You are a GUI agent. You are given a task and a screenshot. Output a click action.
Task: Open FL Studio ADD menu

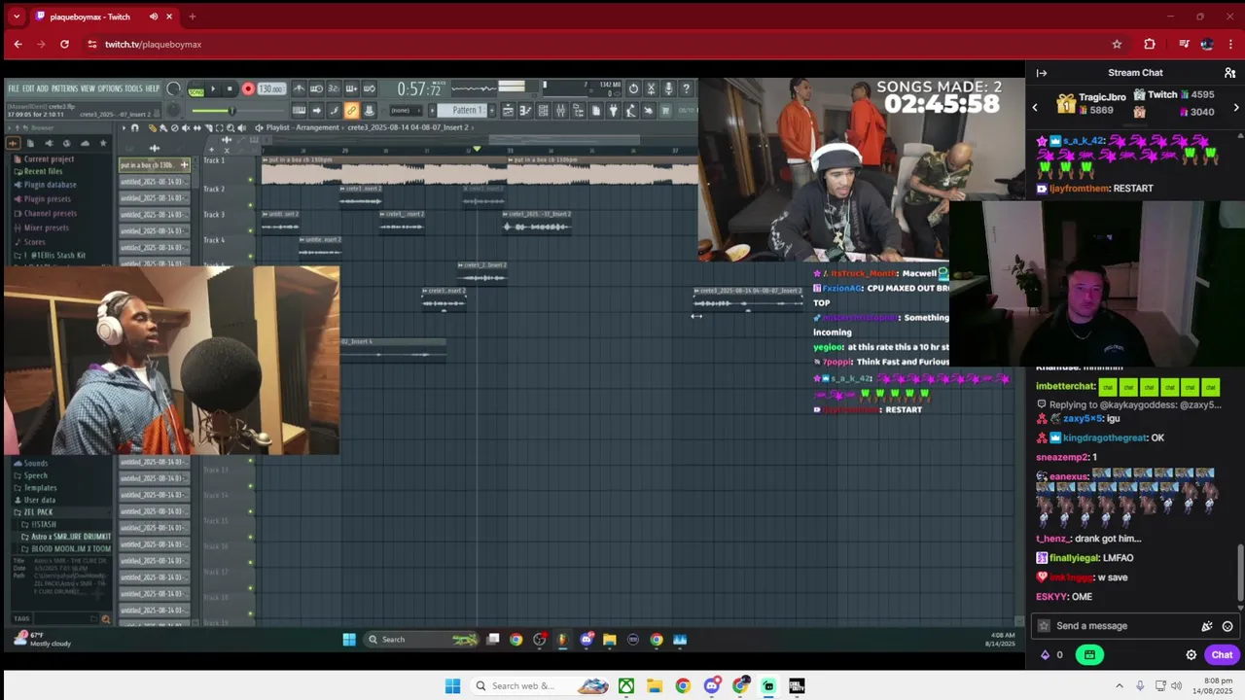click(x=43, y=88)
